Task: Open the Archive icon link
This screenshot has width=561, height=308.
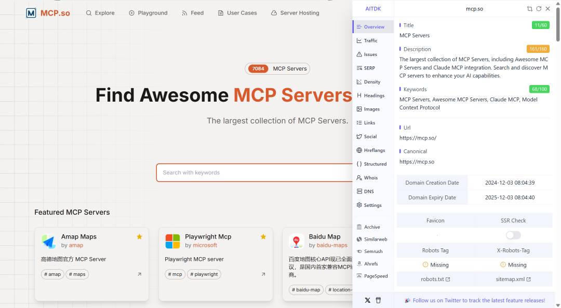Action: [x=359, y=227]
